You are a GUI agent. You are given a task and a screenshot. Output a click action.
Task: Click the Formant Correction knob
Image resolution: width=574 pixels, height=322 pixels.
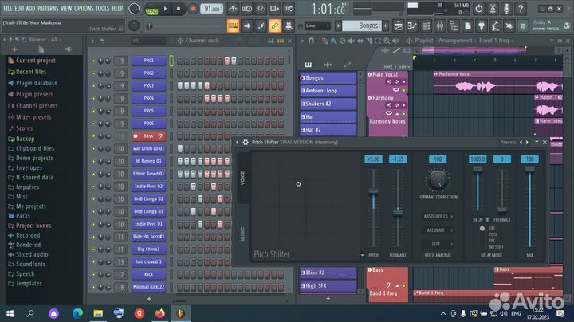pyautogui.click(x=438, y=179)
